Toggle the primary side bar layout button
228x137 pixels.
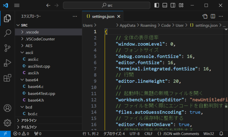[x=157, y=5]
